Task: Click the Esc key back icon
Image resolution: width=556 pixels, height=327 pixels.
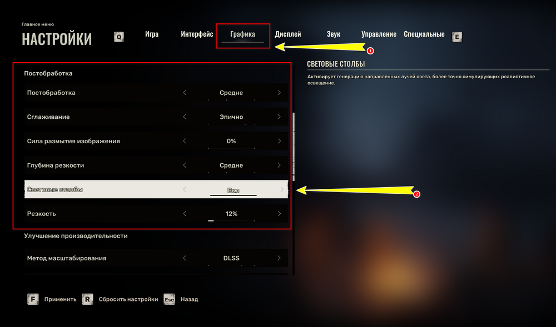Action: pos(169,299)
